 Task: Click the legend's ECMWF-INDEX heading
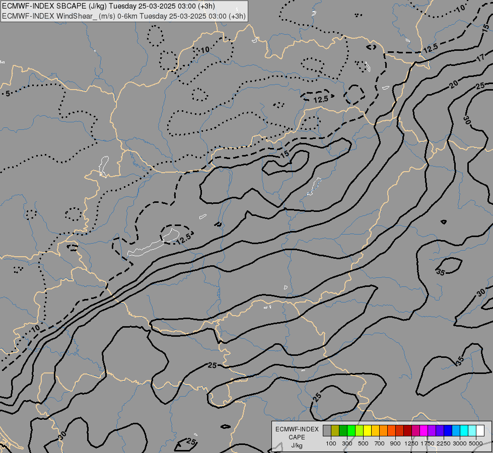coord(297,429)
